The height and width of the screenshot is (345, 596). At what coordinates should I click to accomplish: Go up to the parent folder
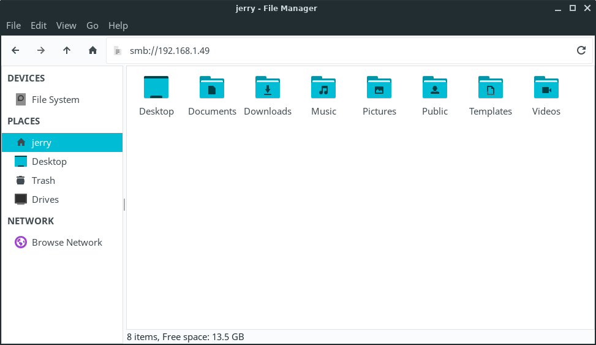pyautogui.click(x=67, y=50)
